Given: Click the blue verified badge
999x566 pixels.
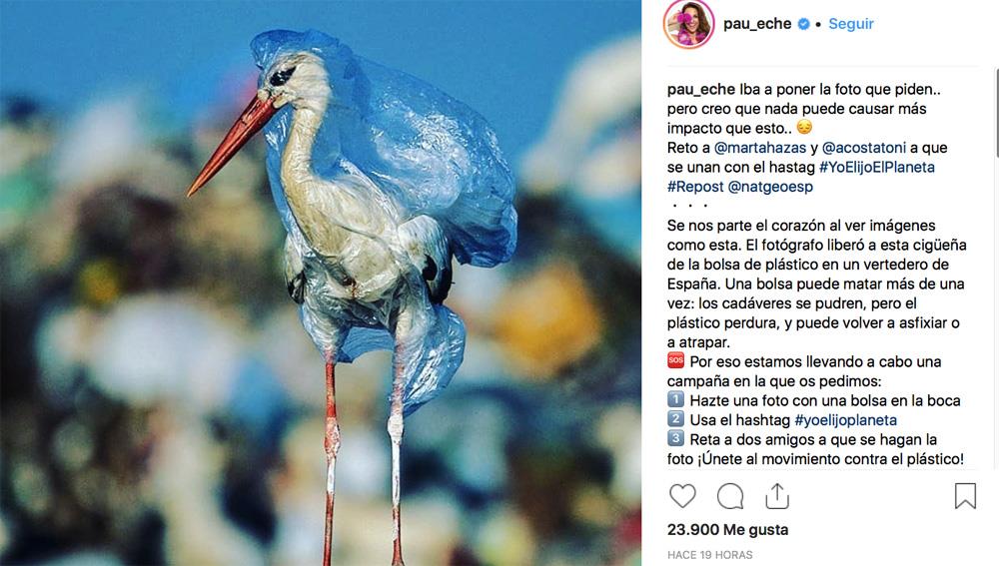Looking at the screenshot, I should pos(804,24).
